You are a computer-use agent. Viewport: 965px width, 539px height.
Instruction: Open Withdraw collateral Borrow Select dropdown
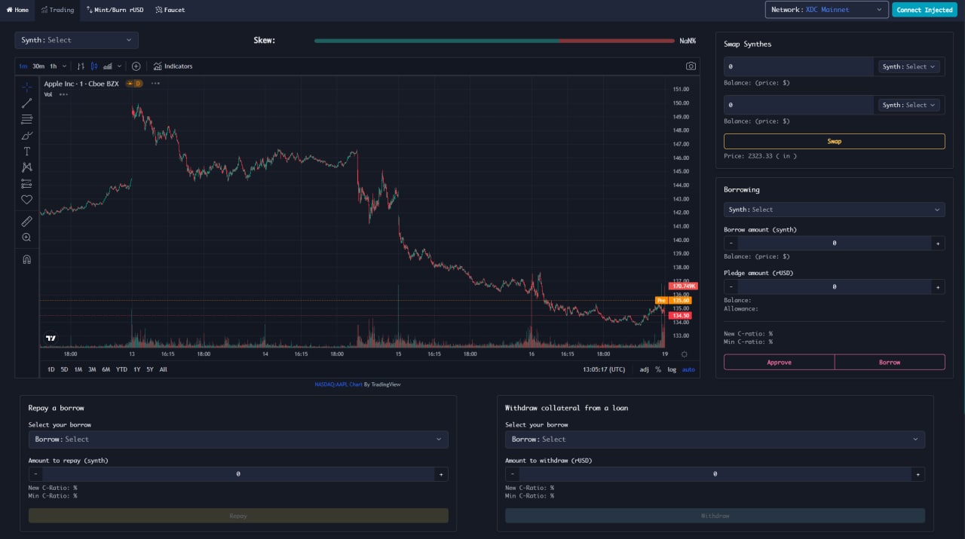click(x=715, y=439)
